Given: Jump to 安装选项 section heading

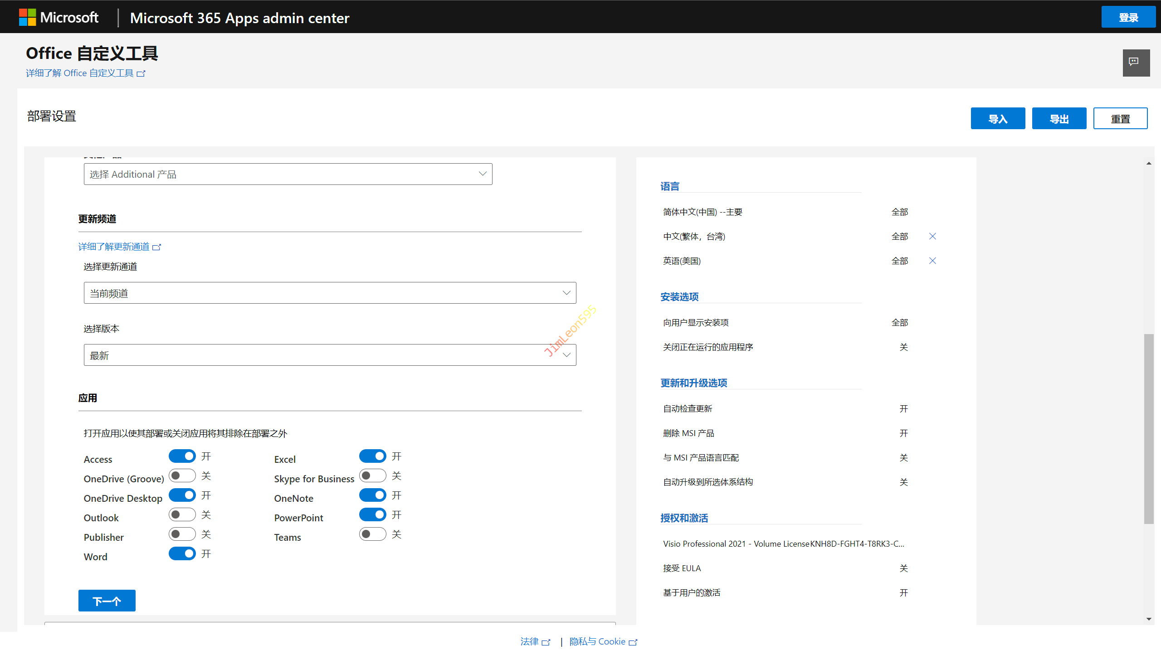Looking at the screenshot, I should (x=679, y=297).
